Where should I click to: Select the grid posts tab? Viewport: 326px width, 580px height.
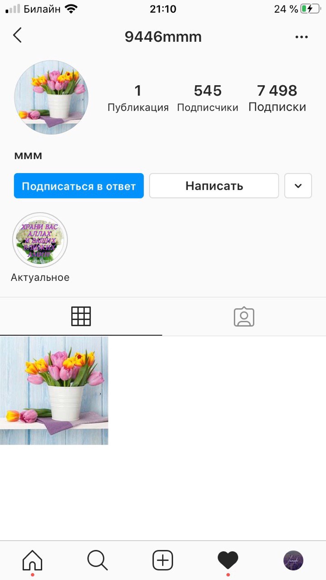[x=81, y=316]
